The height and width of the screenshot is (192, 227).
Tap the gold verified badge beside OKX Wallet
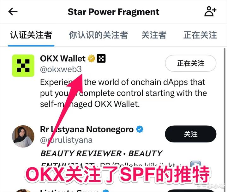[91, 58]
